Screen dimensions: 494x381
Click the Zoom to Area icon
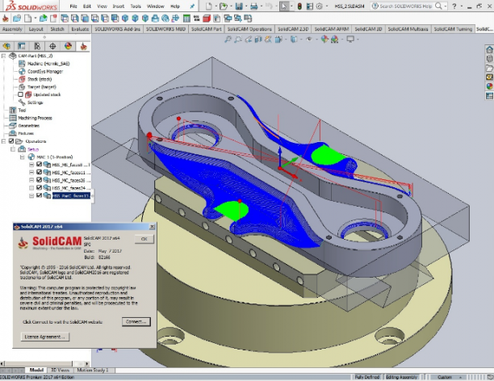tap(238, 40)
